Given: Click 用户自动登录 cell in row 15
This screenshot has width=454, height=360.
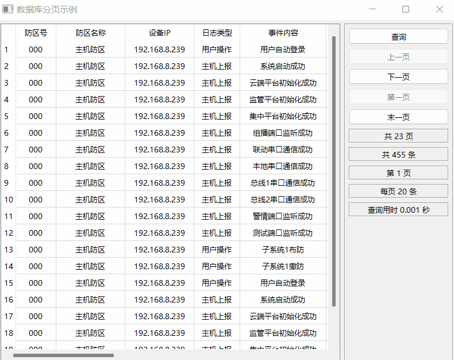Looking at the screenshot, I should pos(283,282).
